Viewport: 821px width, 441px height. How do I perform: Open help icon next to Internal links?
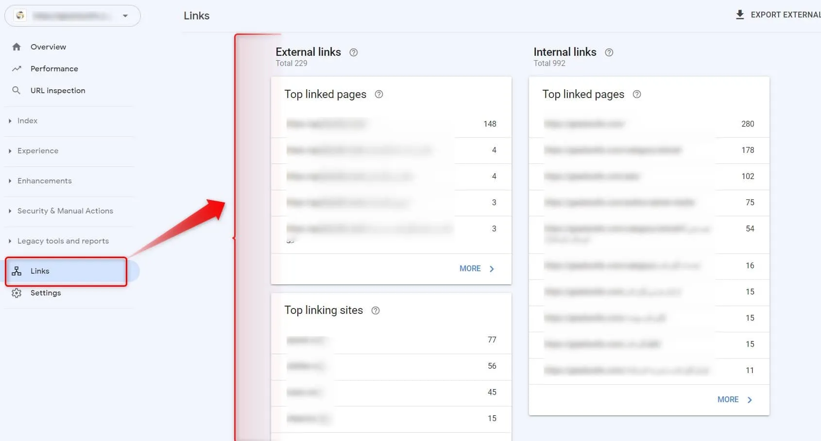click(609, 52)
